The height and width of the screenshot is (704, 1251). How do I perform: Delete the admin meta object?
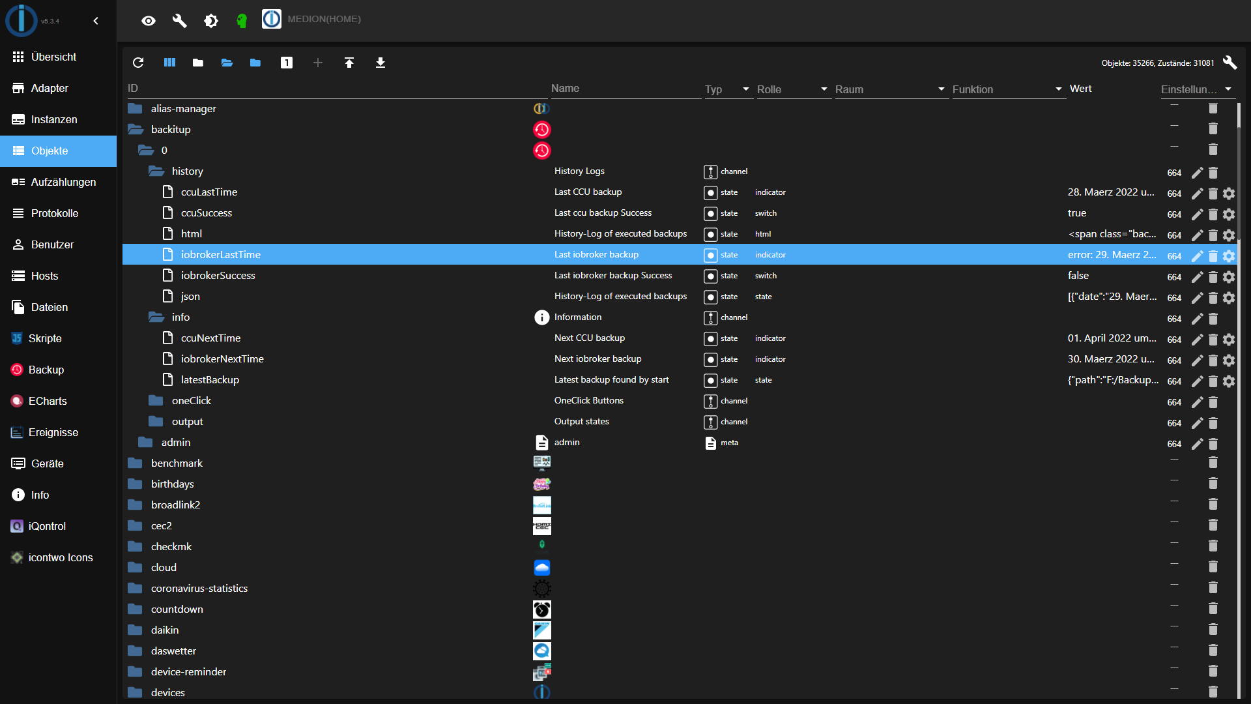click(x=1213, y=444)
